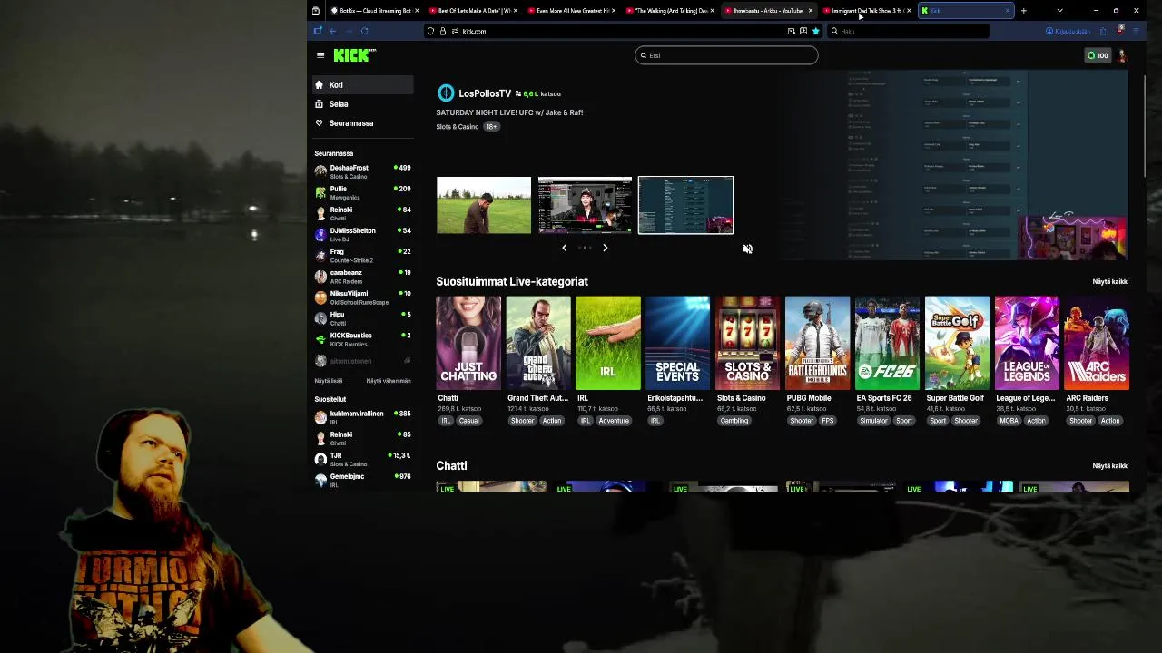Open Gemelojmc recommended channel

point(363,480)
